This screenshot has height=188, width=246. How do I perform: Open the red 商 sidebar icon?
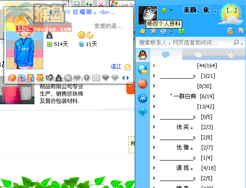point(143,84)
